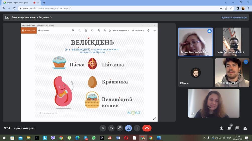Click the present screen icon
This screenshot has height=141, width=252.
point(129,128)
